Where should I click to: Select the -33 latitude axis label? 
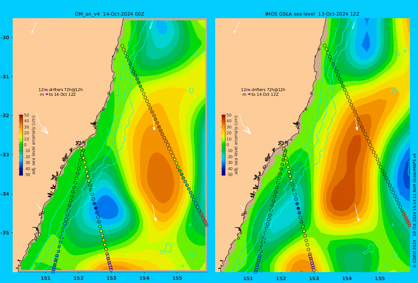4,155
